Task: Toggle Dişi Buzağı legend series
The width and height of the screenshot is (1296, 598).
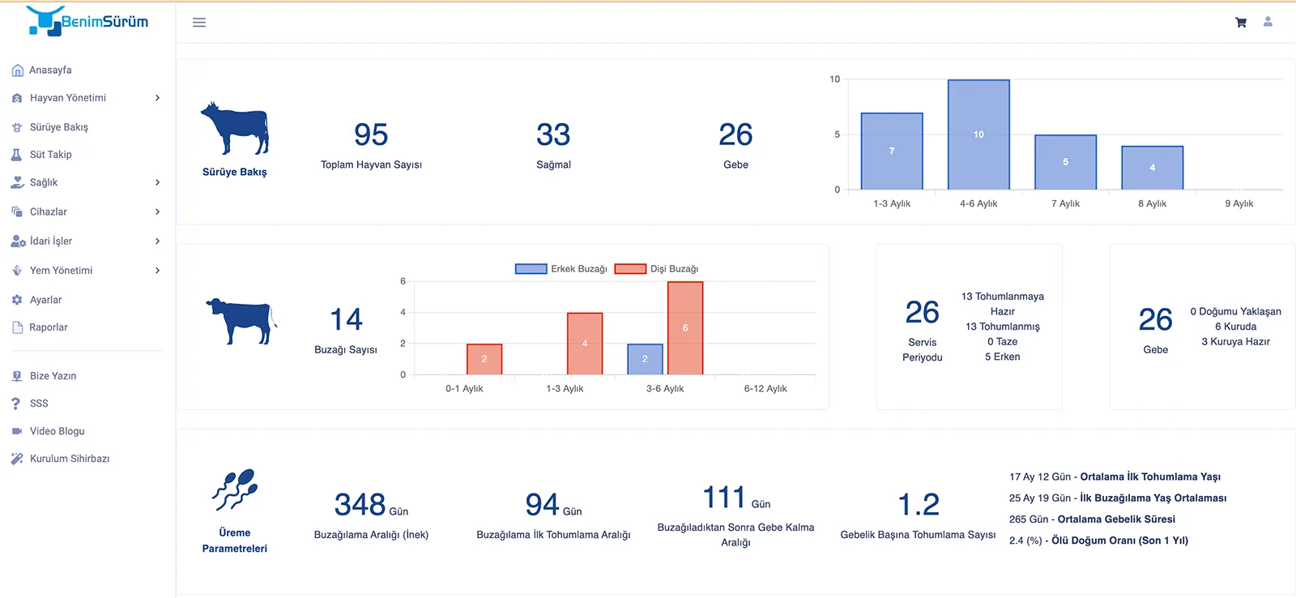Action: (657, 269)
